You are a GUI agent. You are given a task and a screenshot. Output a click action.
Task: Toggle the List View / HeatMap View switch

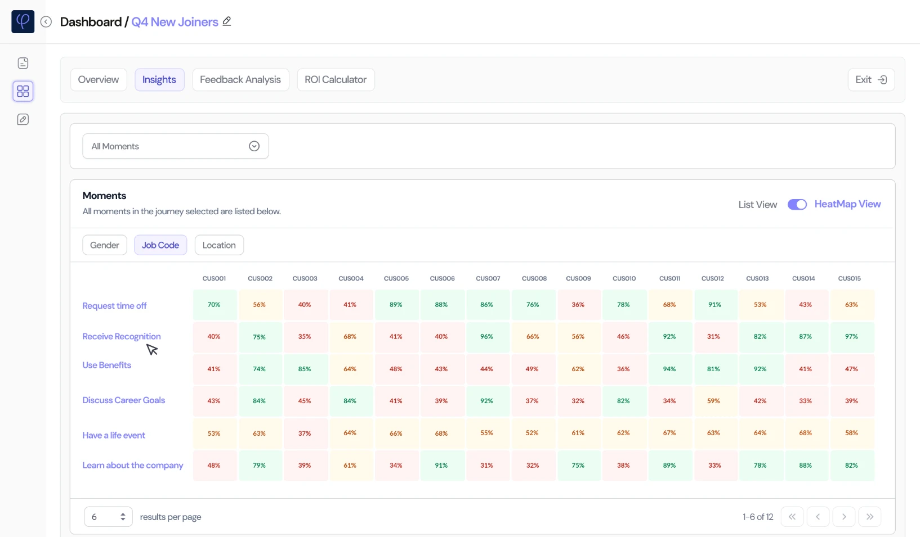click(797, 205)
